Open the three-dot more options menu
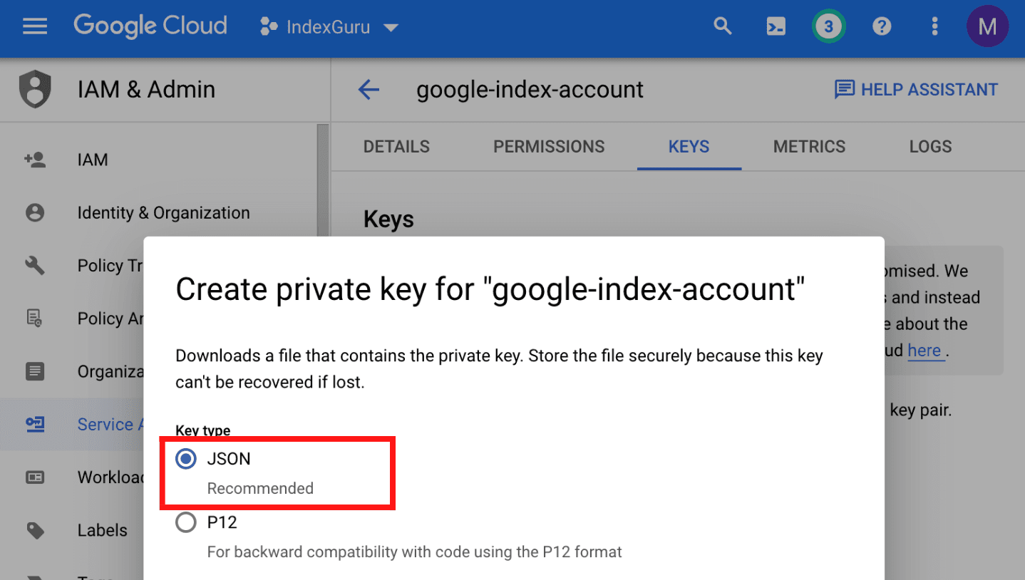This screenshot has width=1025, height=580. coord(934,27)
